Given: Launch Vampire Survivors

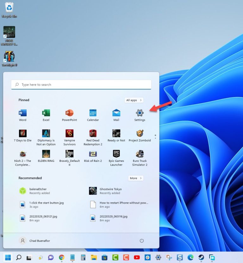Looking at the screenshot, I should [69, 138].
